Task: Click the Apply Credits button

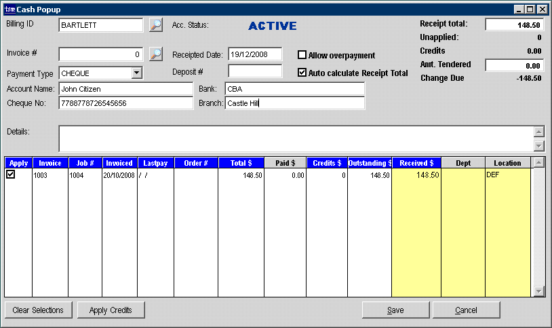Action: pos(110,310)
